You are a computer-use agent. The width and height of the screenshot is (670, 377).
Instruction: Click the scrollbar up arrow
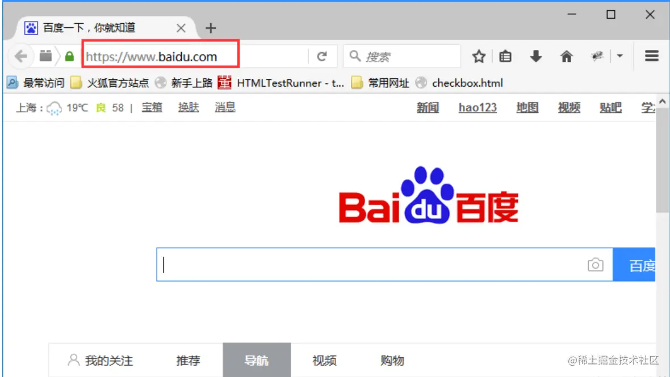[662, 101]
